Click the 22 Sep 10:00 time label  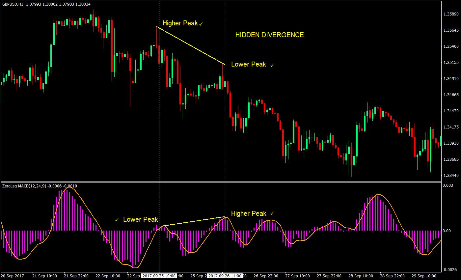(108, 276)
